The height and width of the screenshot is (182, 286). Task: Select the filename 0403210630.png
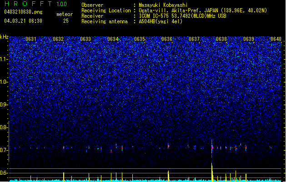(23, 12)
